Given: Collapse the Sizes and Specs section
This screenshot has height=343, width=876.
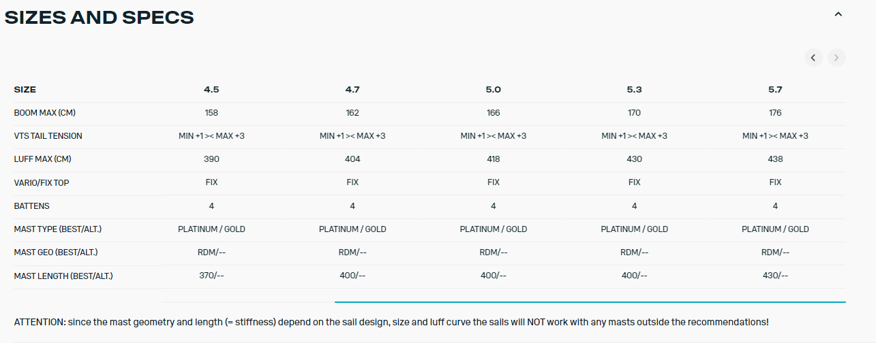Looking at the screenshot, I should click(x=839, y=14).
